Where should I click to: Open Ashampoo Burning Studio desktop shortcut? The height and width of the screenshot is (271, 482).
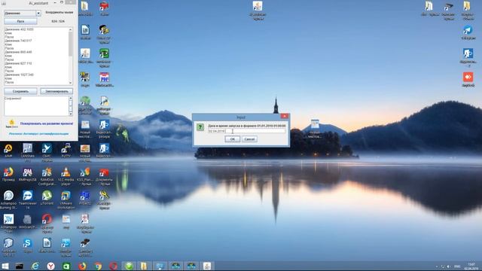point(8,199)
